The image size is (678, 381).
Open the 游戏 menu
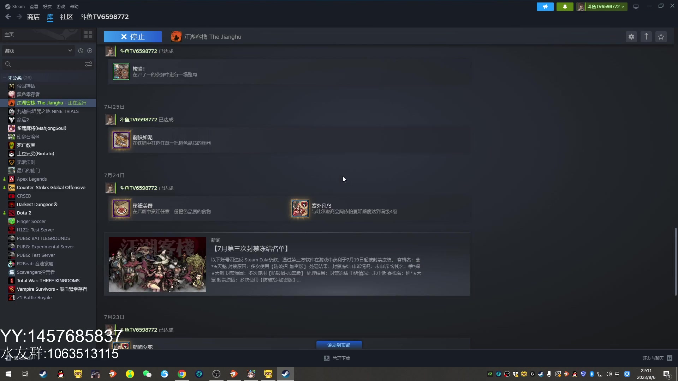tap(61, 6)
